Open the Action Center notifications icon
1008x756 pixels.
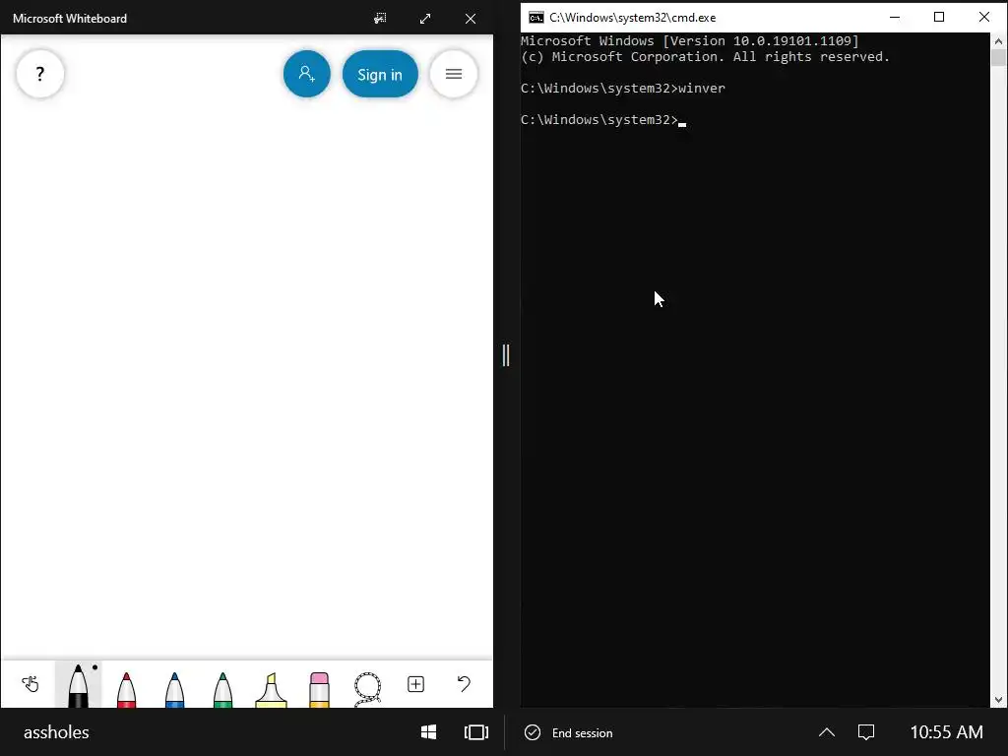[x=866, y=732]
